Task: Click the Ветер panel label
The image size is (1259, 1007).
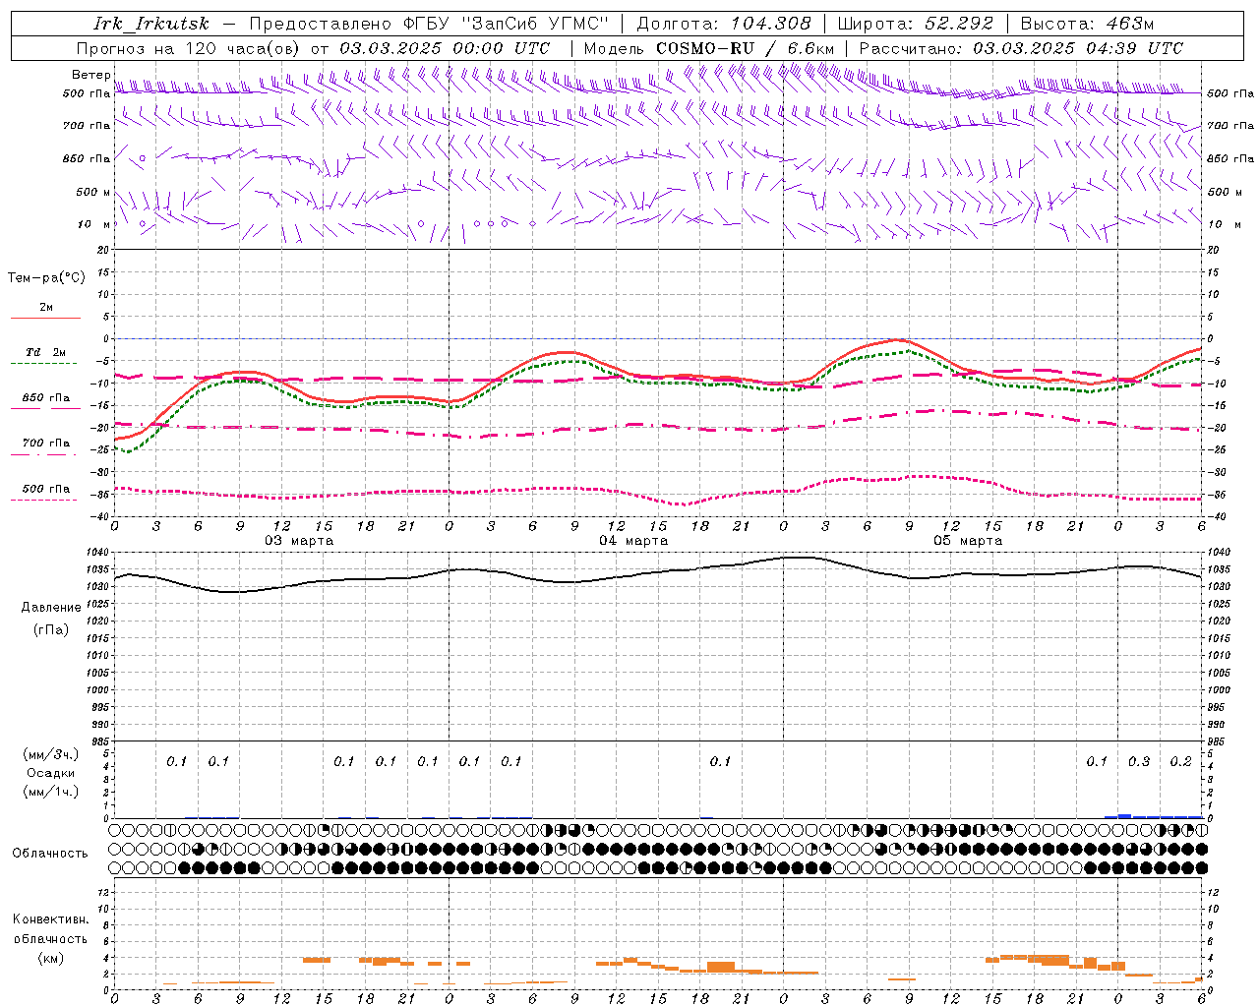Action: tap(90, 75)
